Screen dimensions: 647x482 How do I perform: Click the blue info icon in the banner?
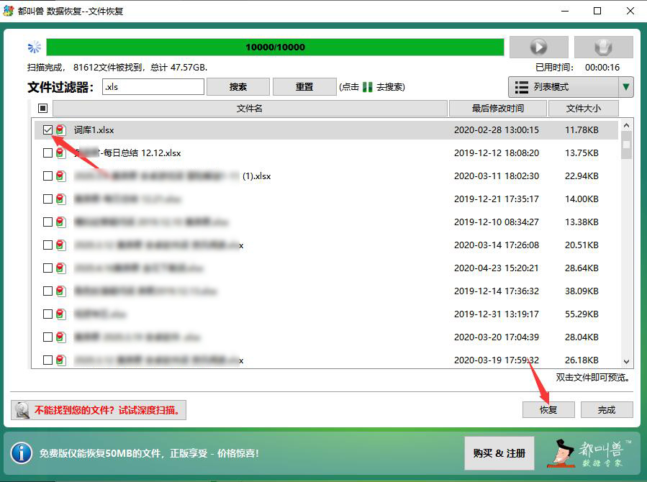tap(22, 453)
